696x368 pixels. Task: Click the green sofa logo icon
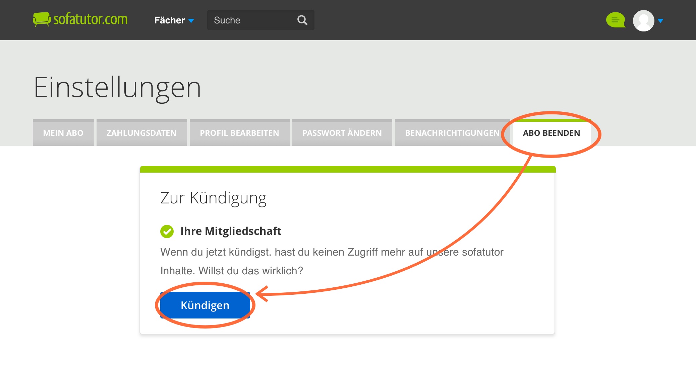click(42, 19)
